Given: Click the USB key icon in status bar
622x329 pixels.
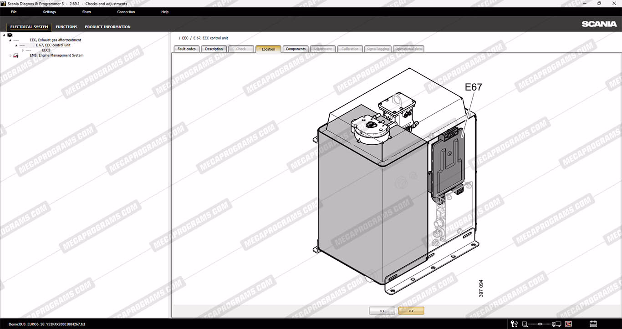Looking at the screenshot, I should (x=514, y=324).
